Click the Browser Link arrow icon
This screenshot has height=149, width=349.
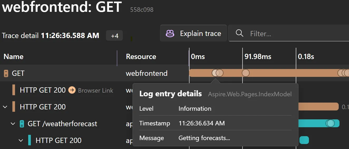click(72, 90)
